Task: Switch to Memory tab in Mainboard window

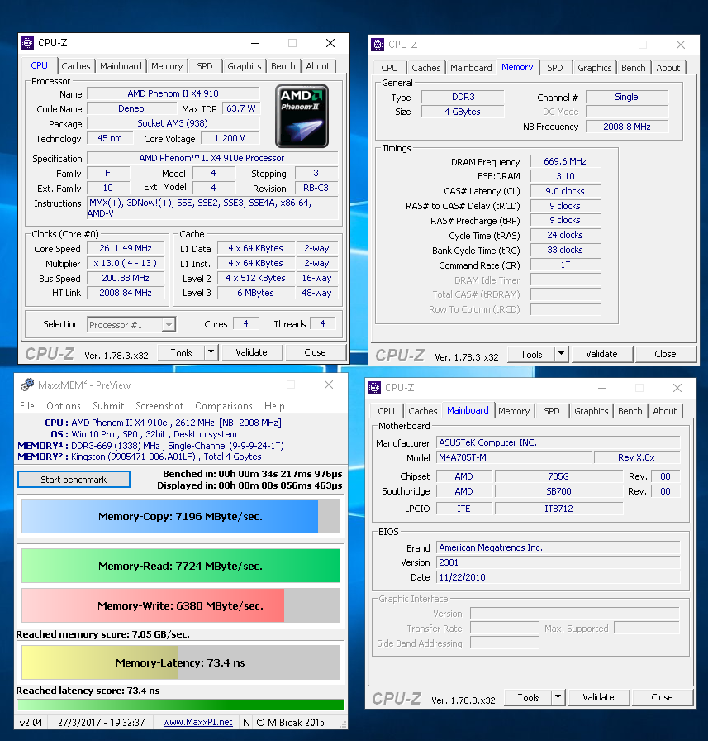Action: click(514, 411)
